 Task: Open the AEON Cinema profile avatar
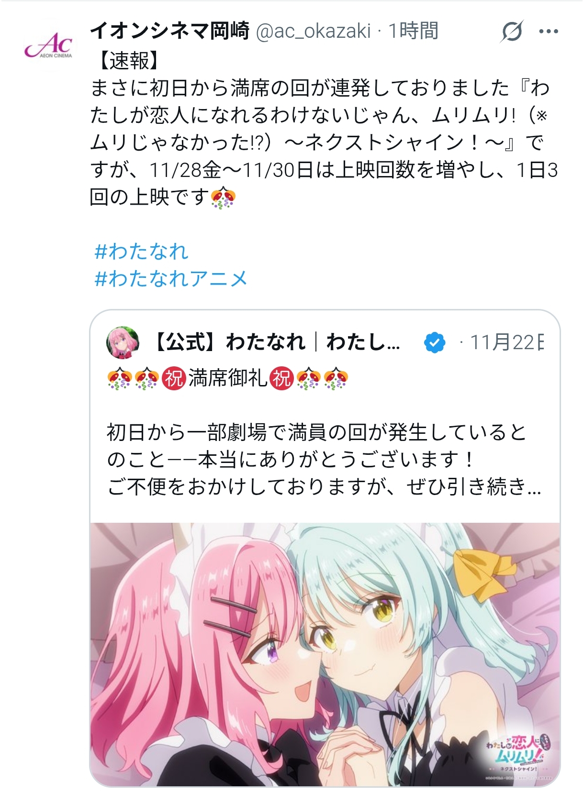[48, 45]
